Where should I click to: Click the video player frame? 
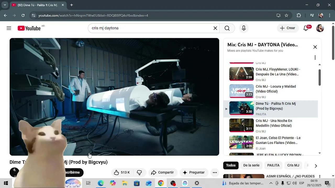coord(114,97)
